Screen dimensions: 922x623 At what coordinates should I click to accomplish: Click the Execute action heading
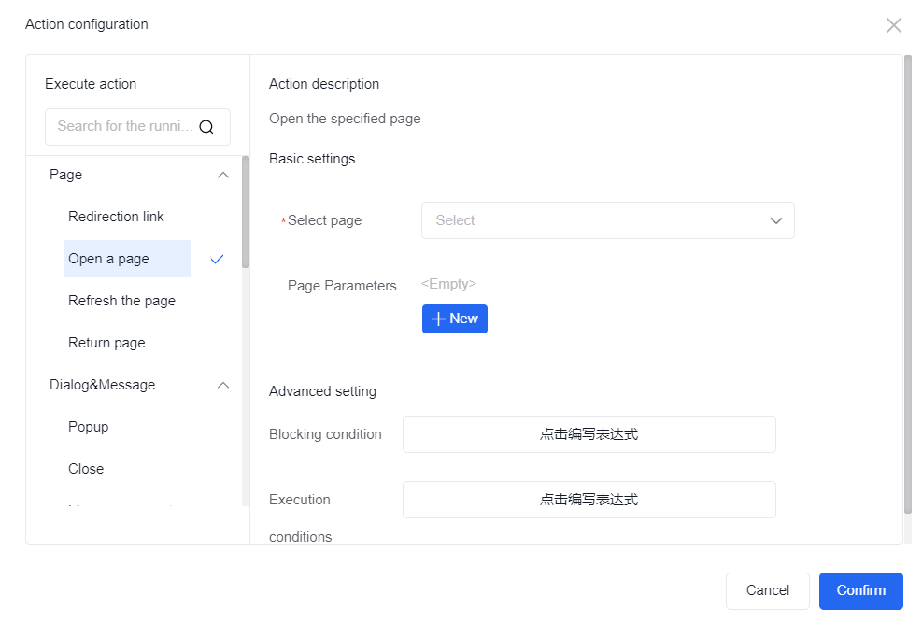click(91, 84)
